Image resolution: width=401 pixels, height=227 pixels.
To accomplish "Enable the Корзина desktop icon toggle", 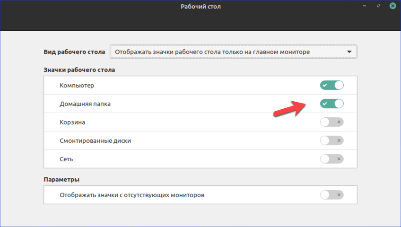I will pos(331,122).
